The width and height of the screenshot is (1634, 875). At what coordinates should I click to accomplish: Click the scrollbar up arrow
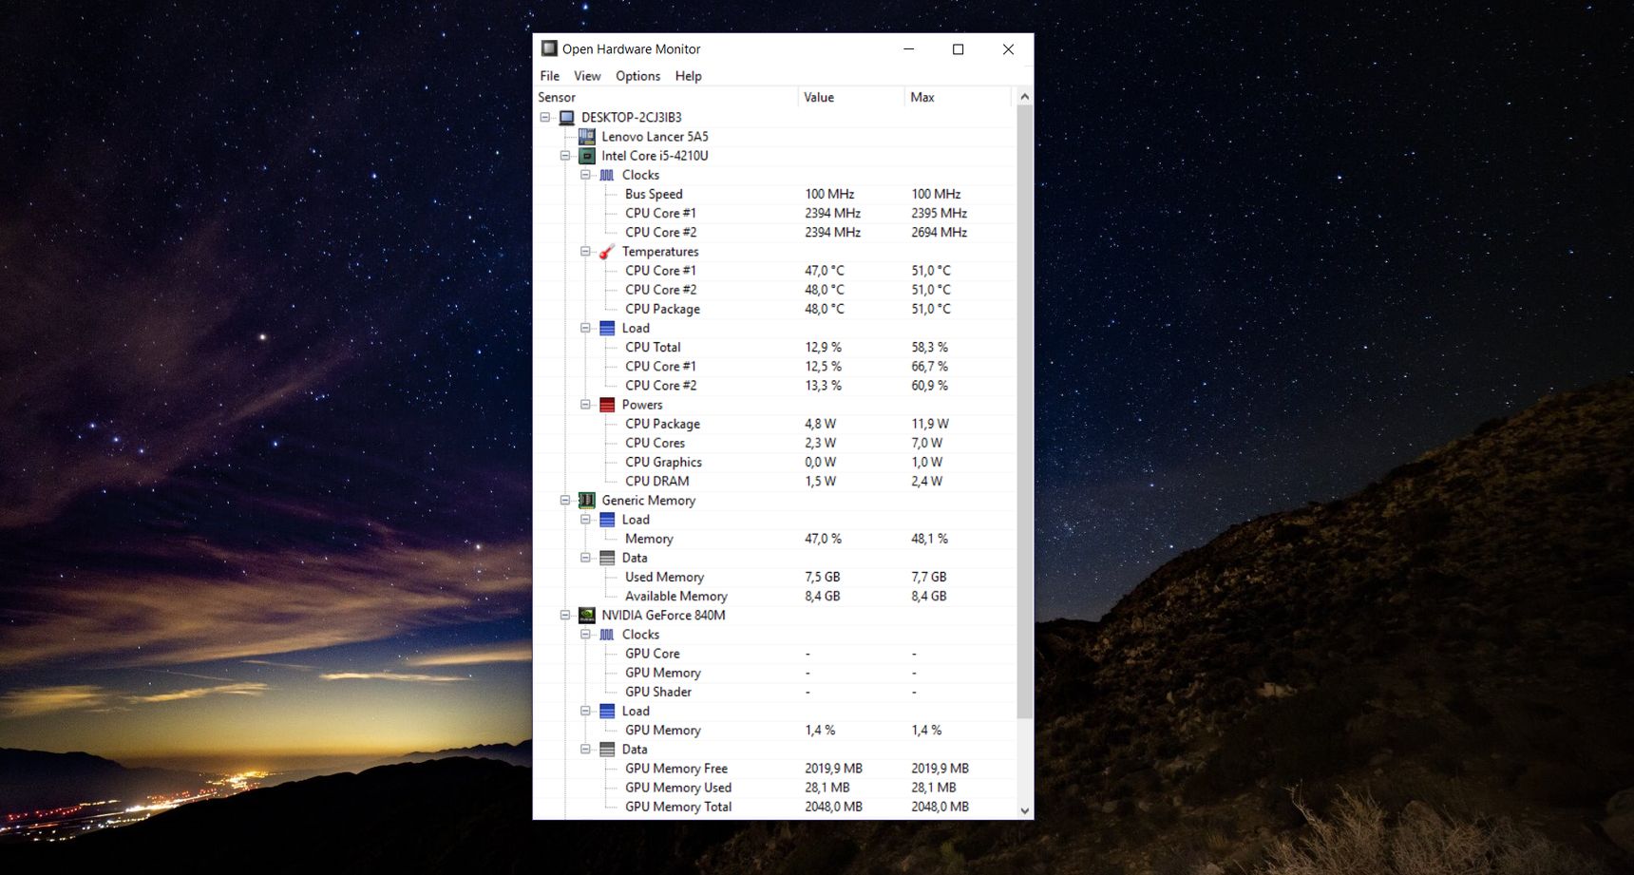click(1024, 97)
